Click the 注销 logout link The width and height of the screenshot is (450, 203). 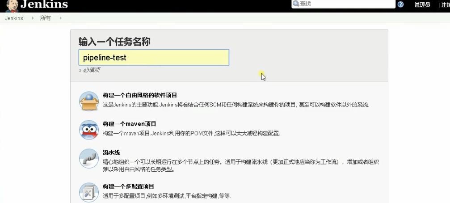446,5
